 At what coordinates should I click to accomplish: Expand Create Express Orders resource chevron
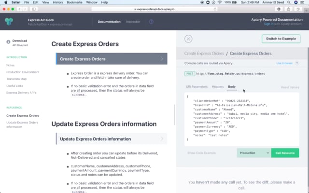click(x=162, y=59)
